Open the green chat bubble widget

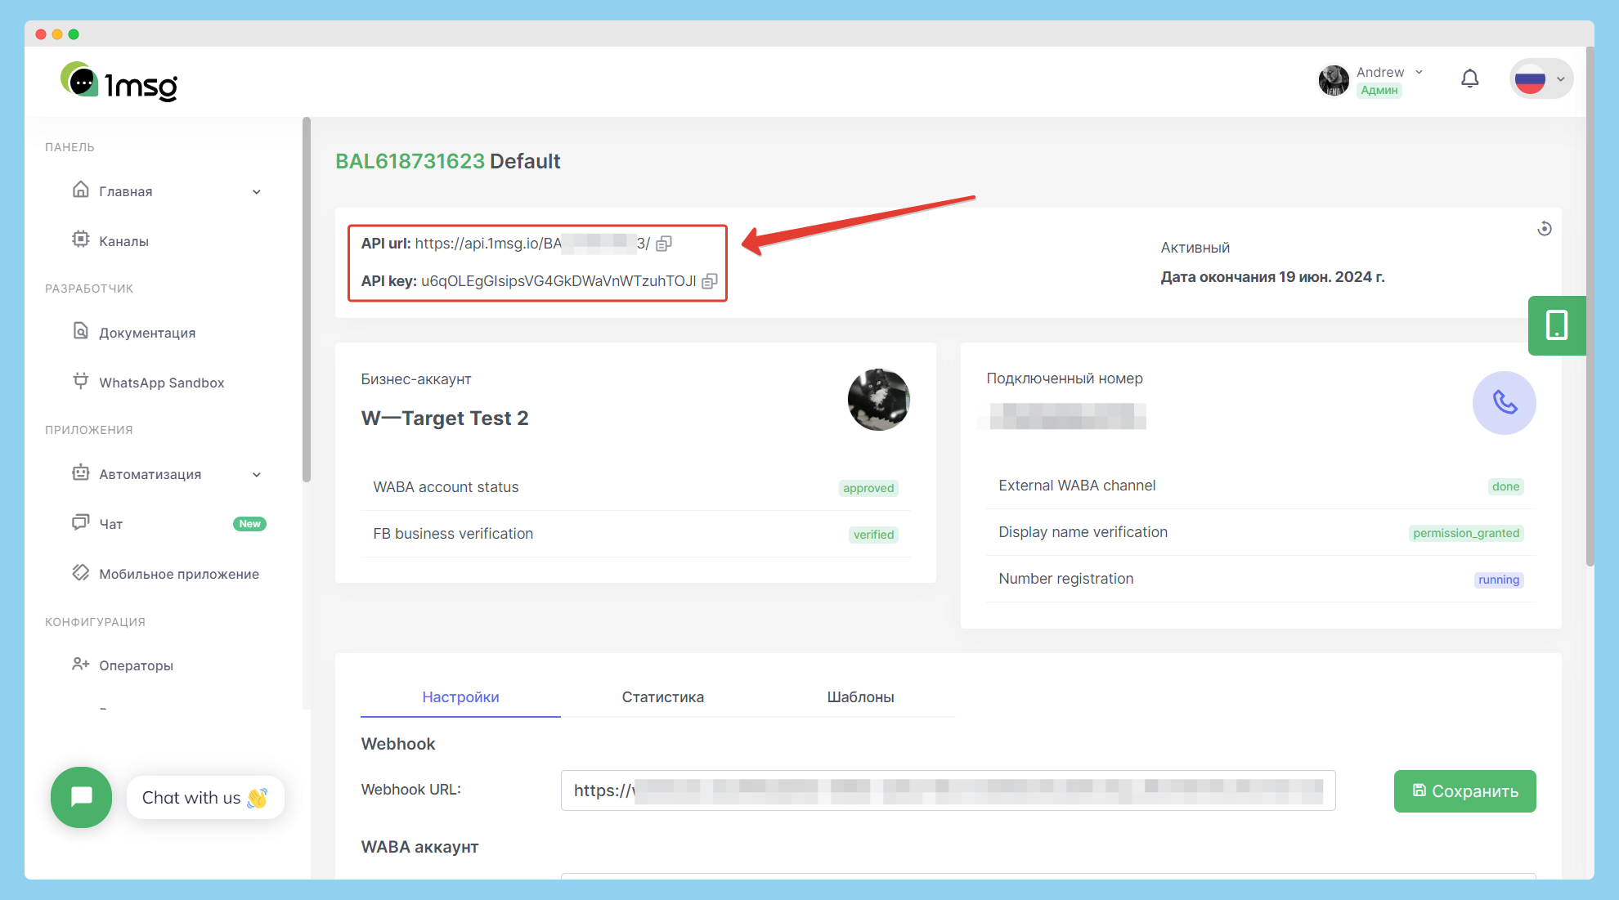pos(81,797)
